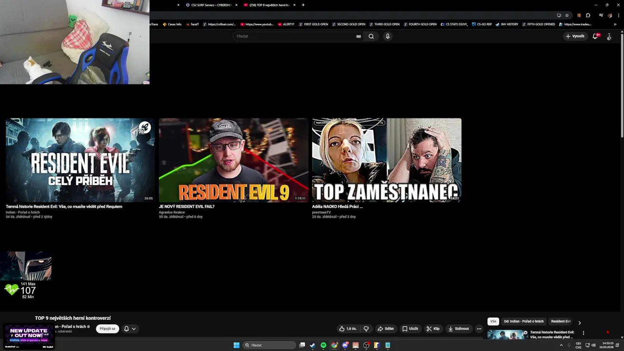Click the Stáhnout download button
Viewport: 624px width, 351px height.
coord(458,329)
